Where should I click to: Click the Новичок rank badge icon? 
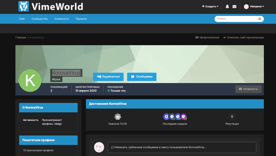pyautogui.click(x=117, y=117)
